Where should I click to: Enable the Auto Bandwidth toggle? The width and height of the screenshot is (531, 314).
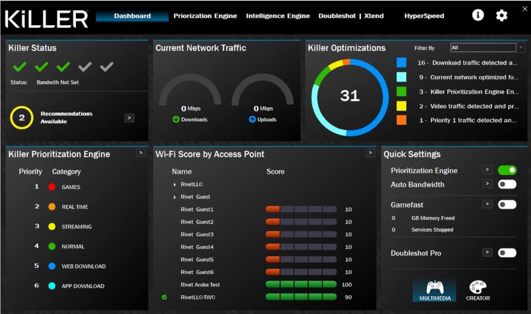(507, 185)
